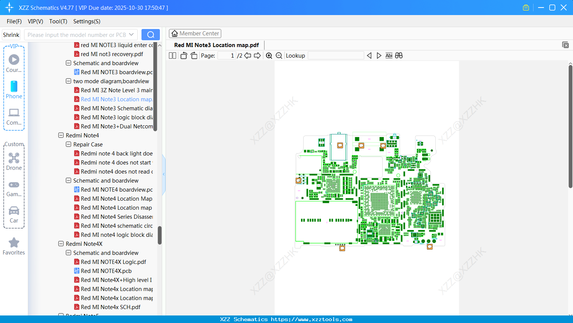The width and height of the screenshot is (573, 323).
Task: Collapse Schematic and boardview above Red MI NOTE3 boardview
Action: (68, 63)
